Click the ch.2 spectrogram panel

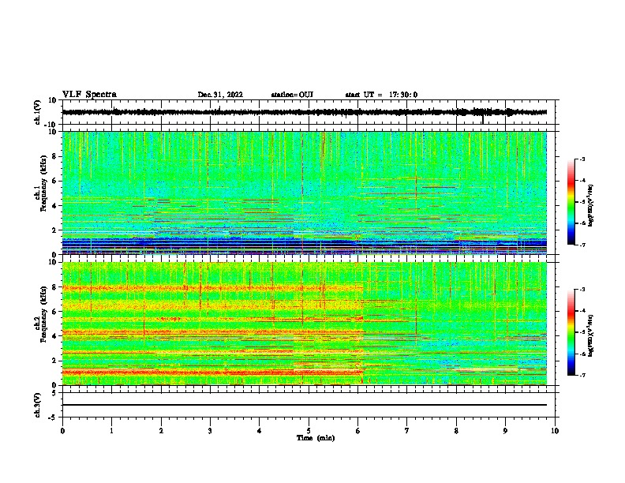pyautogui.click(x=305, y=324)
